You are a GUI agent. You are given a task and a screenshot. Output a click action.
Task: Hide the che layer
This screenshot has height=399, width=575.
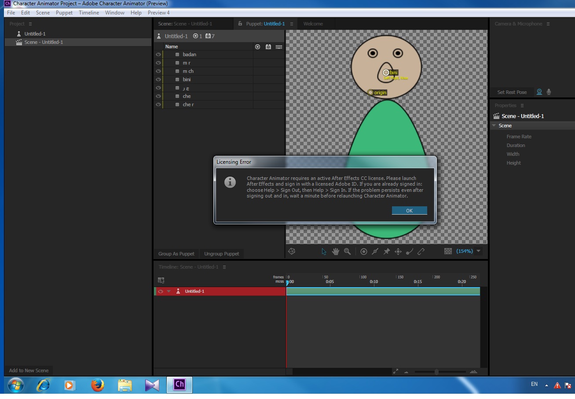click(x=158, y=96)
